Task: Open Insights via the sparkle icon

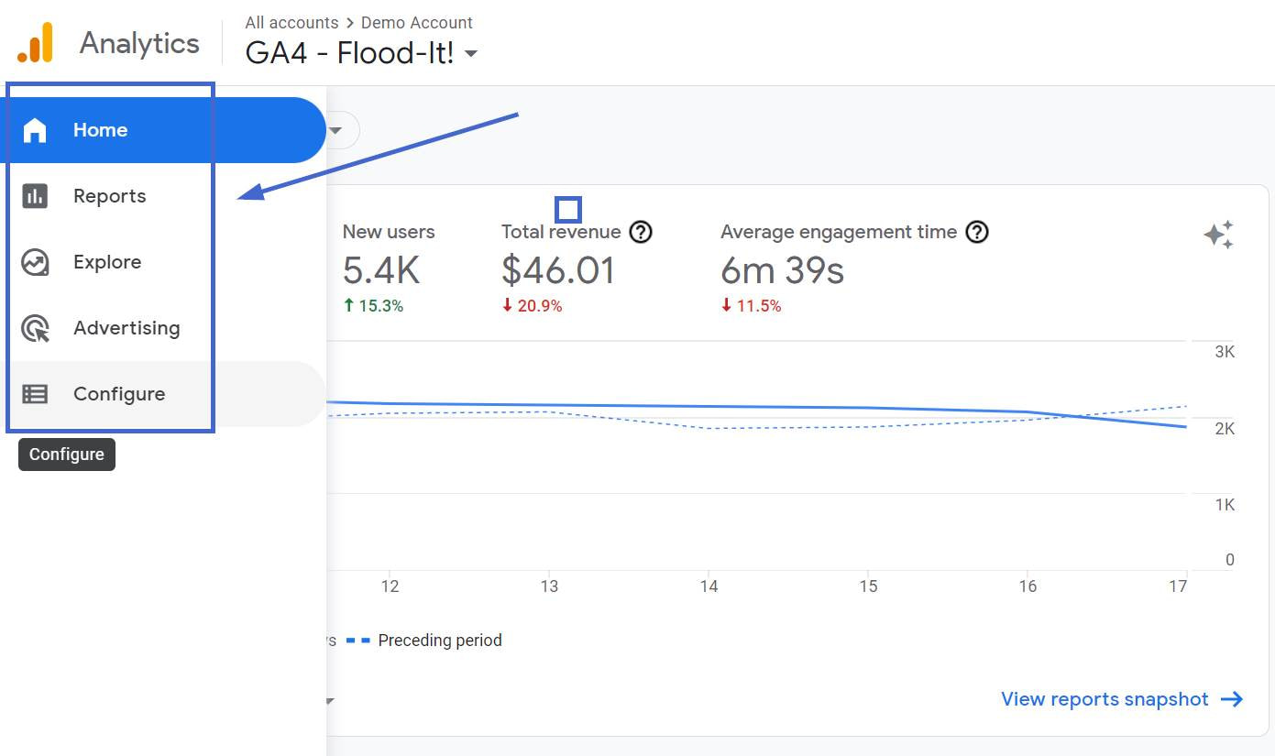Action: tap(1219, 236)
